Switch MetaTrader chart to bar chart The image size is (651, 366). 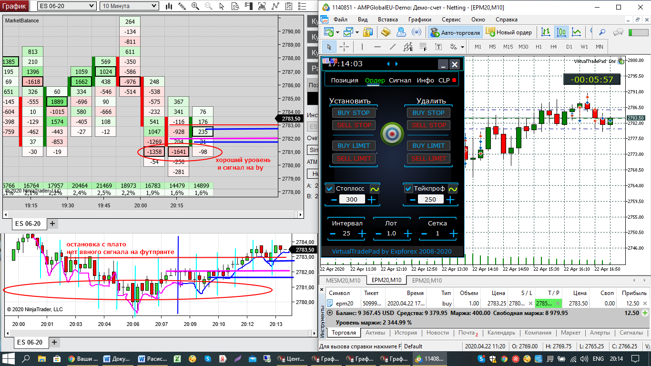(546, 32)
